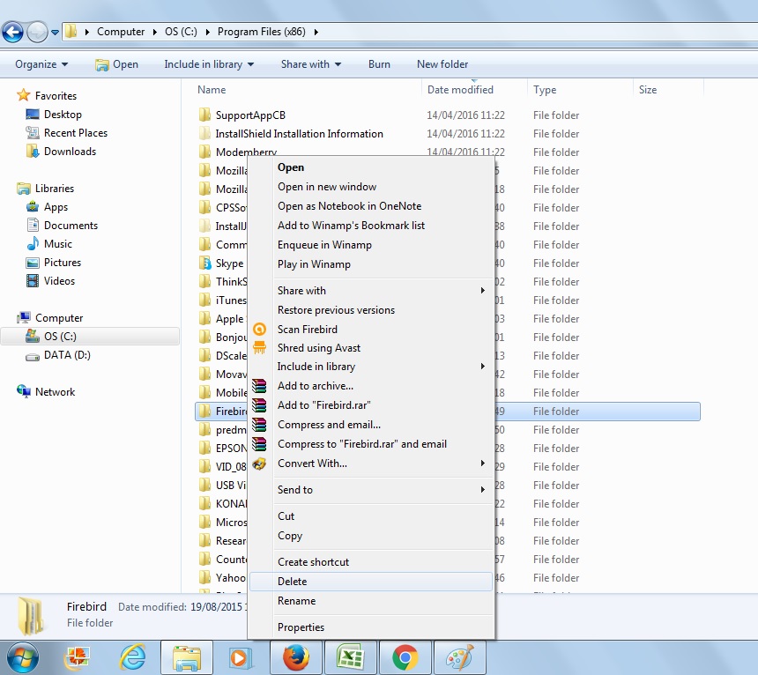Click the folder icon in address bar

pyautogui.click(x=71, y=32)
